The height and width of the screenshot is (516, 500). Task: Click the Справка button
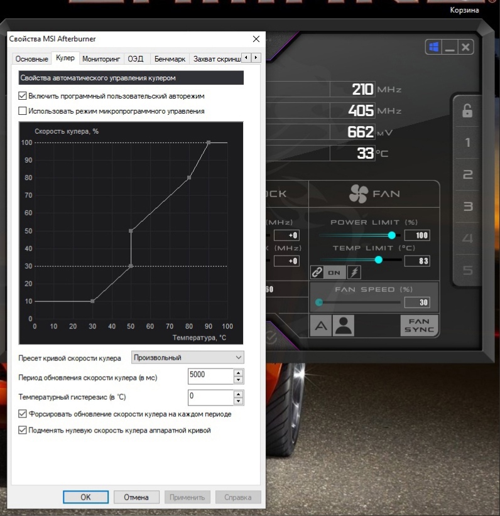tap(238, 497)
